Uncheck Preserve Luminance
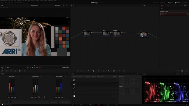This screenshot has width=189, height=106. click(x=59, y=102)
